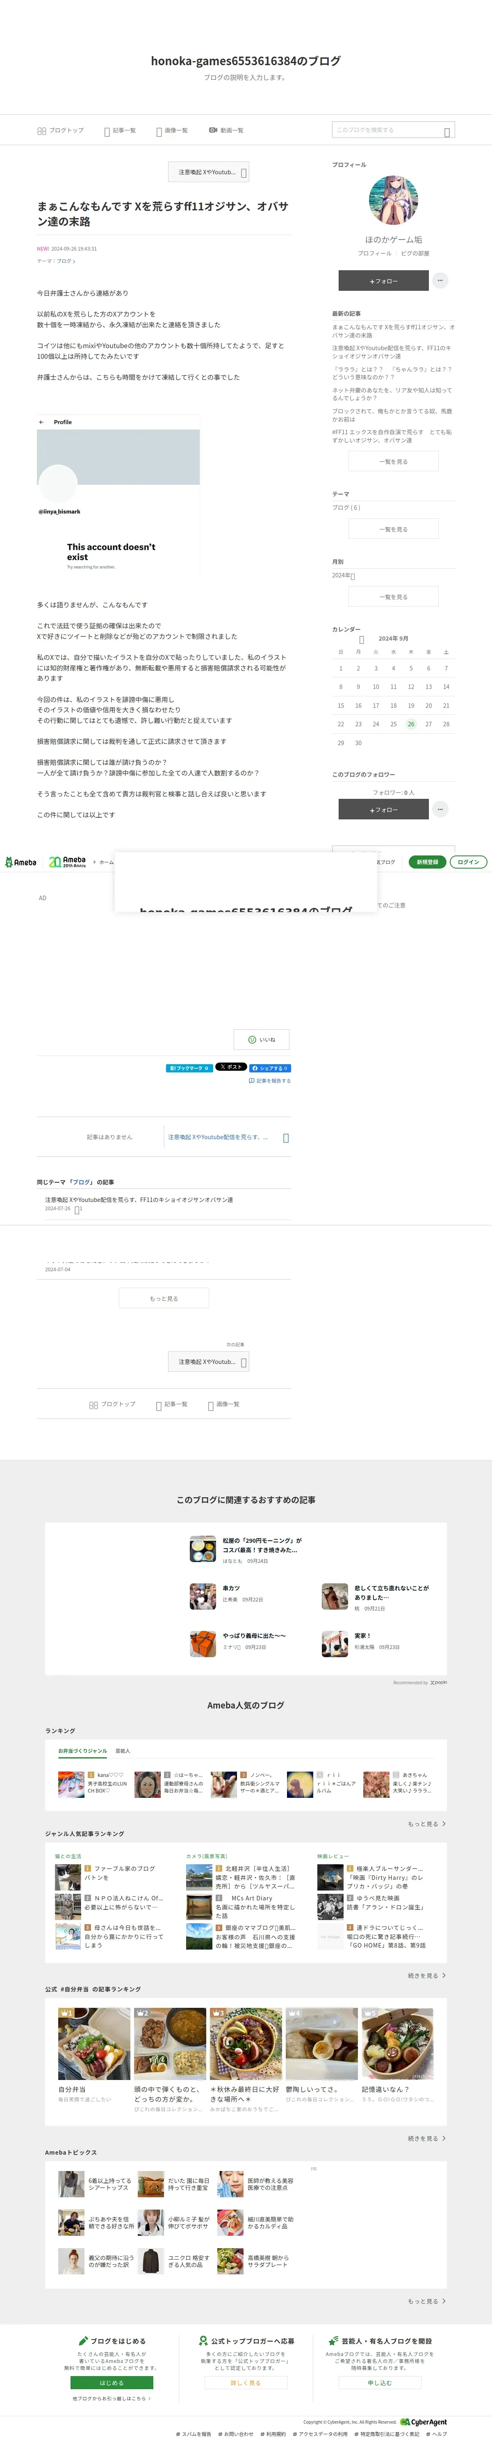Open the ほのかゲーム垢 profile name link

394,239
